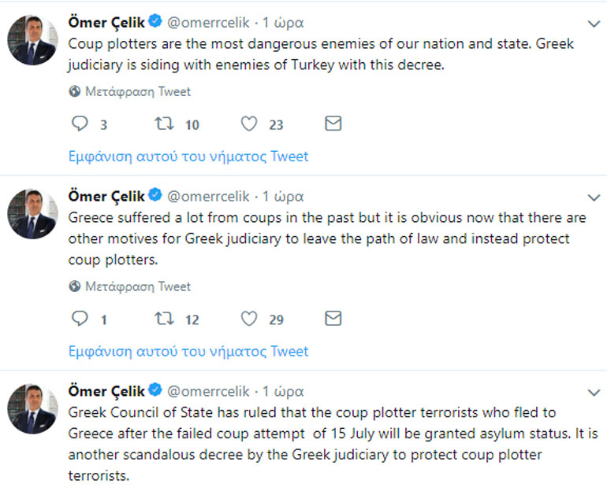The height and width of the screenshot is (491, 607).
Task: Click the first tweet's profile picture
Action: click(32, 39)
